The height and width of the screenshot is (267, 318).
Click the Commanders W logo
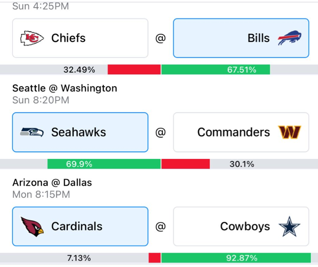coord(289,132)
